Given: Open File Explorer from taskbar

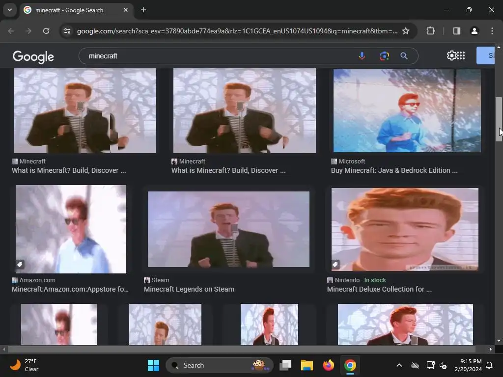Looking at the screenshot, I should click(x=307, y=365).
